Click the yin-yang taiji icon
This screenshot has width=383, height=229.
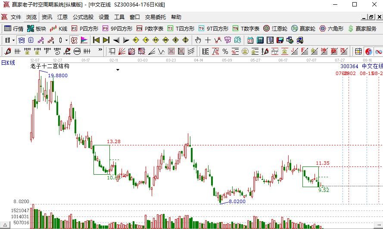(x=369, y=51)
